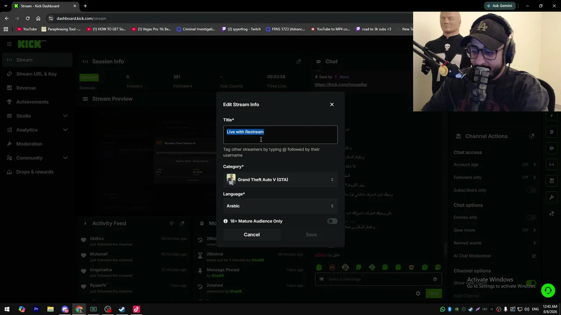
Task: Open Oblivx in the Activity Feed
Action: point(97,239)
